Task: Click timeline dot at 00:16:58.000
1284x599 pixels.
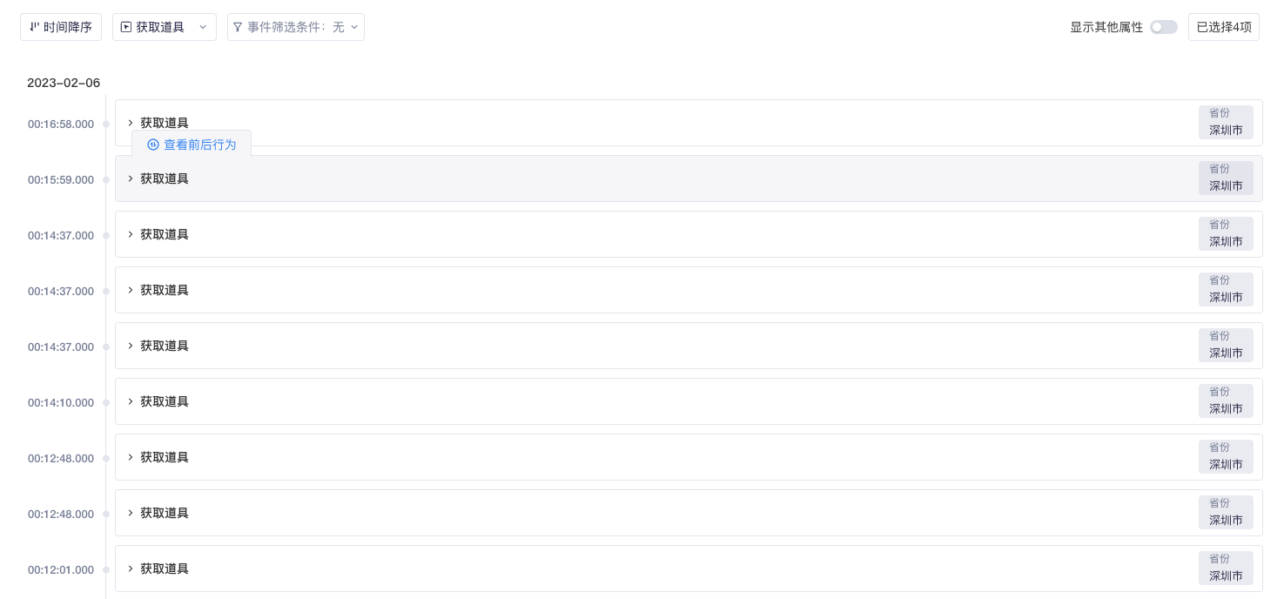Action: [x=106, y=125]
